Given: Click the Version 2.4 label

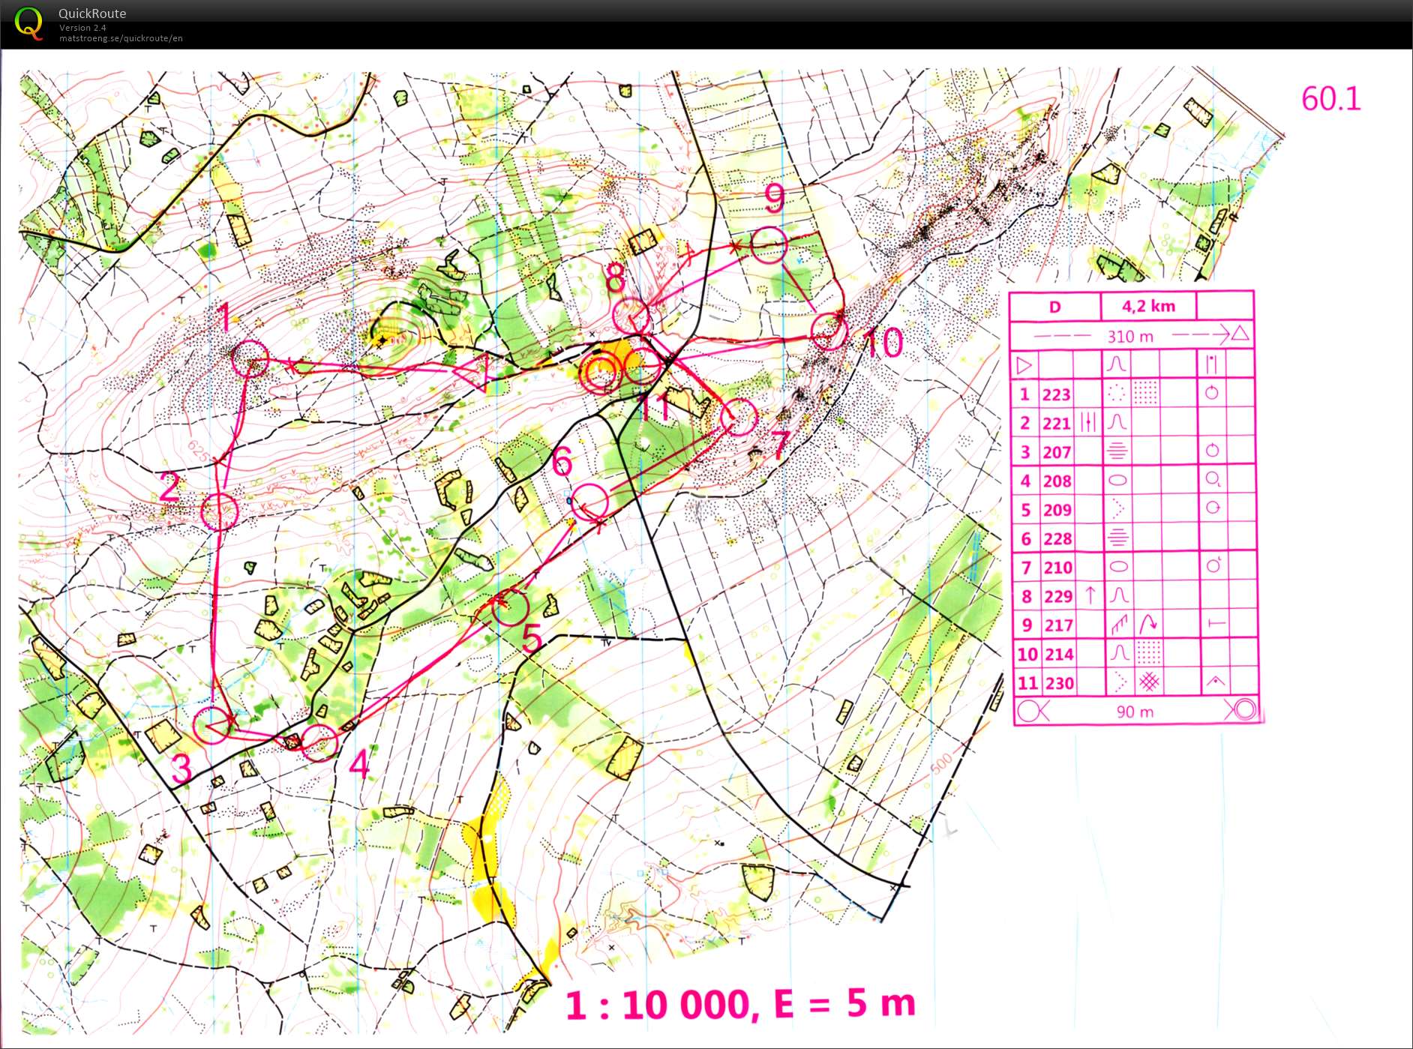Looking at the screenshot, I should point(82,28).
